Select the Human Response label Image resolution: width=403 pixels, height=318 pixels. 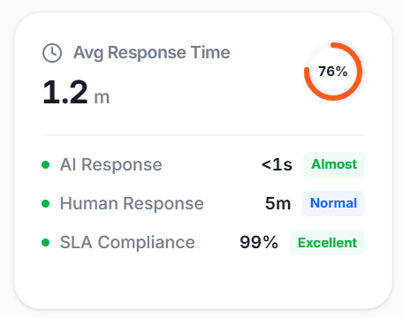132,203
